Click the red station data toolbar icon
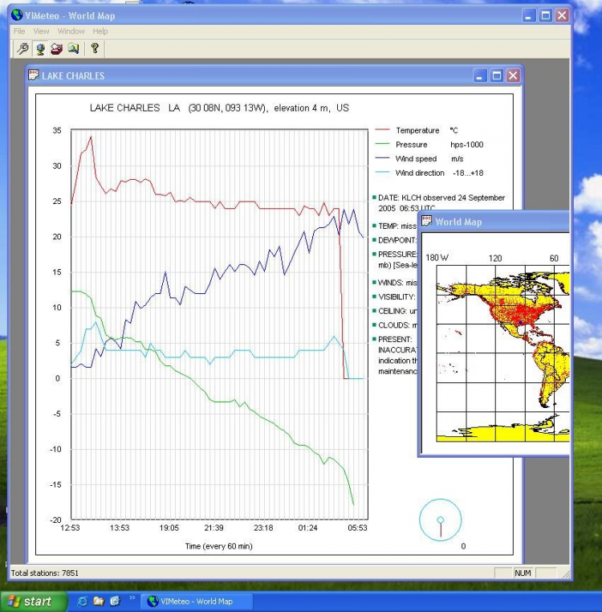The width and height of the screenshot is (602, 612). pos(56,49)
